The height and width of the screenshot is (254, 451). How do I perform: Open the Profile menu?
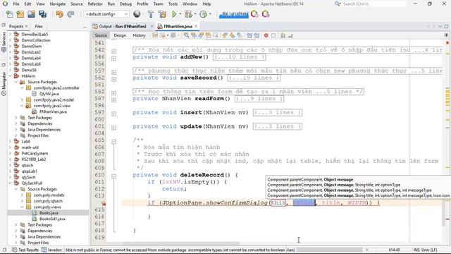142,4
